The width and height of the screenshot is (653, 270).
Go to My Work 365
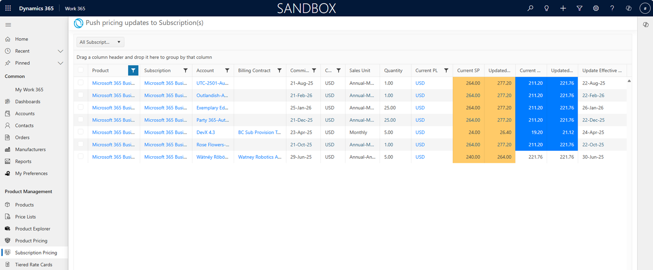pos(29,90)
